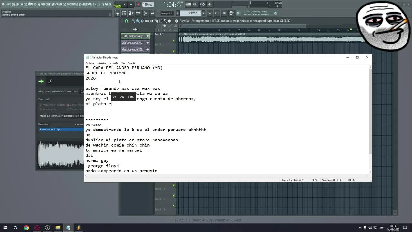Open Notepad's Edición menu
The image size is (412, 232).
101,63
